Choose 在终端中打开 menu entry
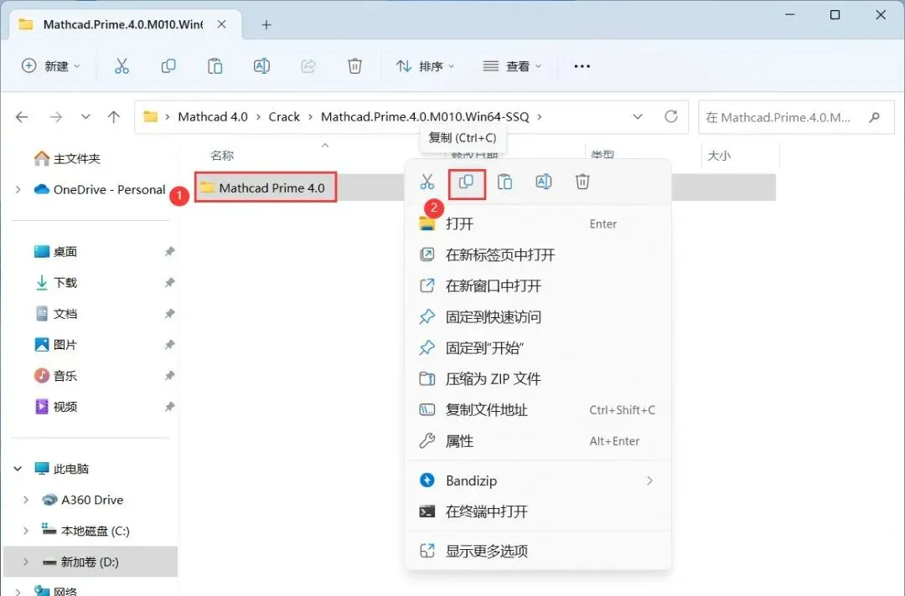 [538, 511]
